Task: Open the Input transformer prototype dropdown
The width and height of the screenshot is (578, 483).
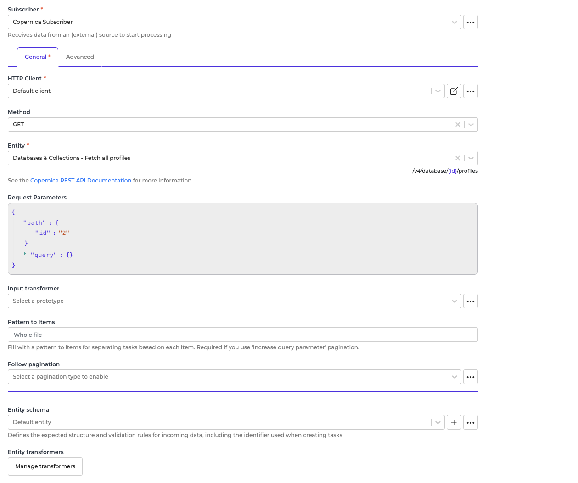Action: tap(454, 301)
